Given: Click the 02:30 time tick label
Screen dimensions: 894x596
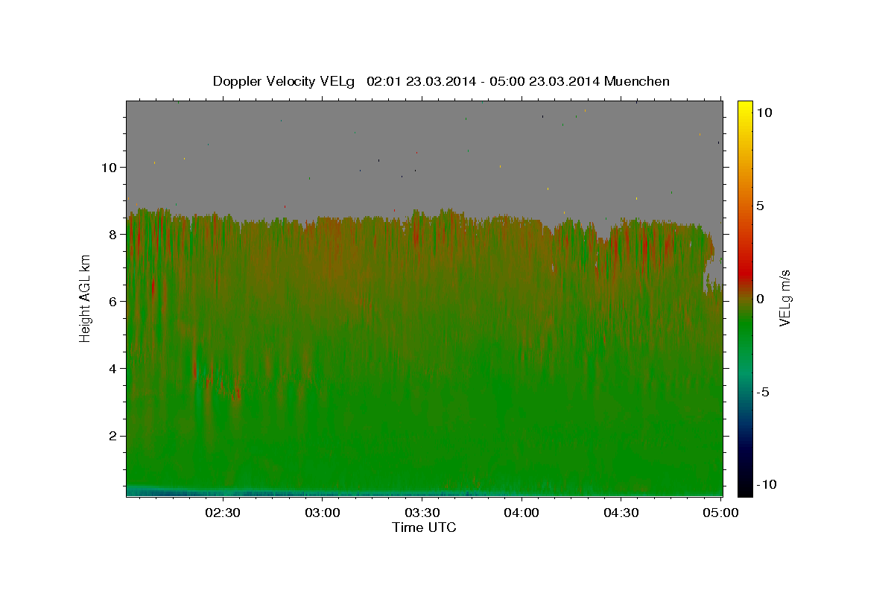Looking at the screenshot, I should pos(222,513).
